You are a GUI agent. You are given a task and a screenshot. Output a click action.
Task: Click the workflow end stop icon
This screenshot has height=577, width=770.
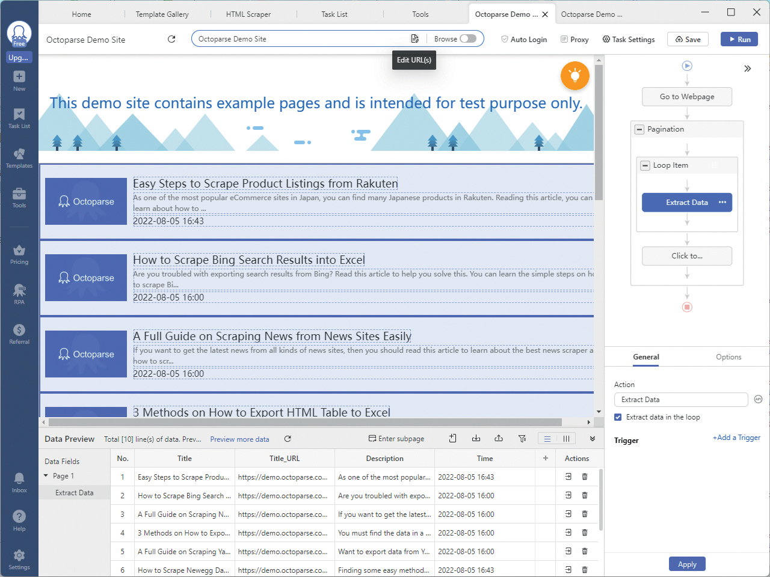tap(687, 307)
